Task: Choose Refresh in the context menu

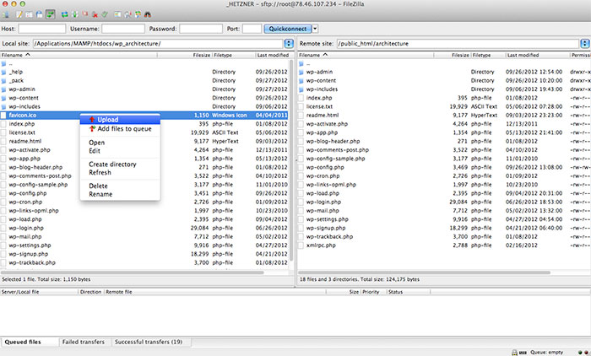Action: 100,173
